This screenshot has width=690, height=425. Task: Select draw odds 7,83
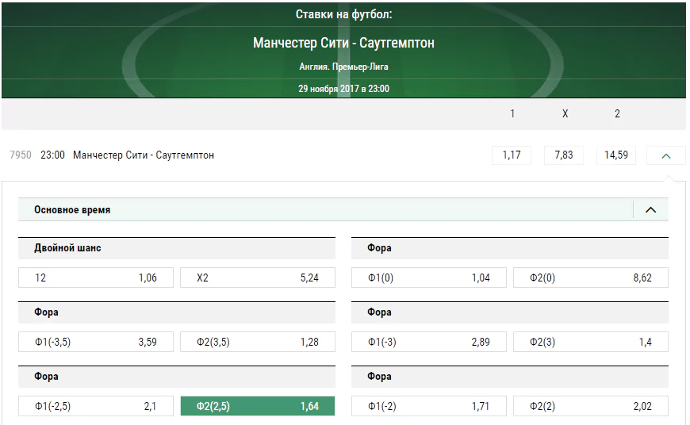564,155
